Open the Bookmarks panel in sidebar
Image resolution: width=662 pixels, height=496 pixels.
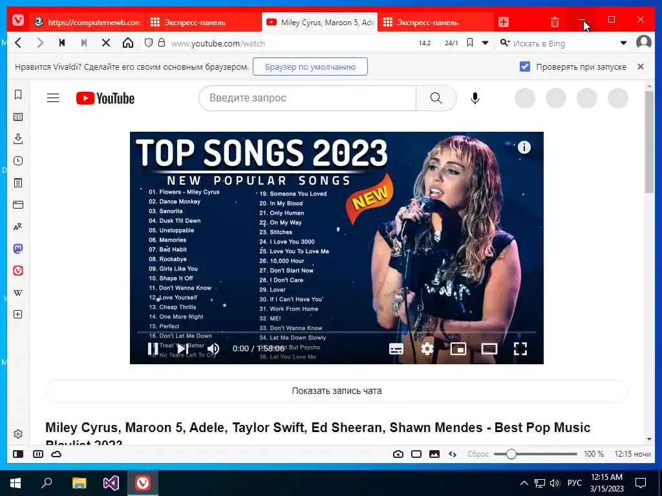point(18,94)
